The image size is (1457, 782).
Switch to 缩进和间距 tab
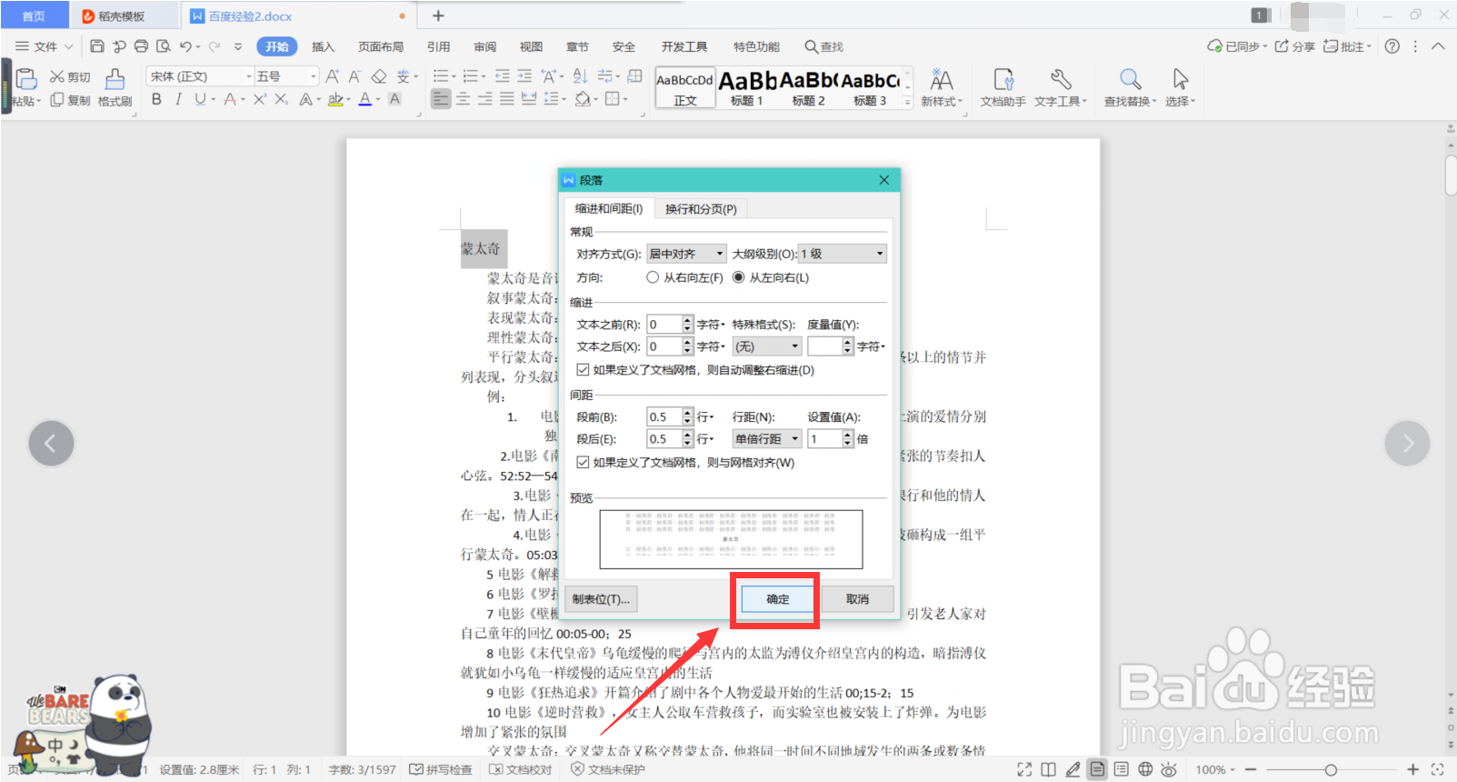pos(609,209)
